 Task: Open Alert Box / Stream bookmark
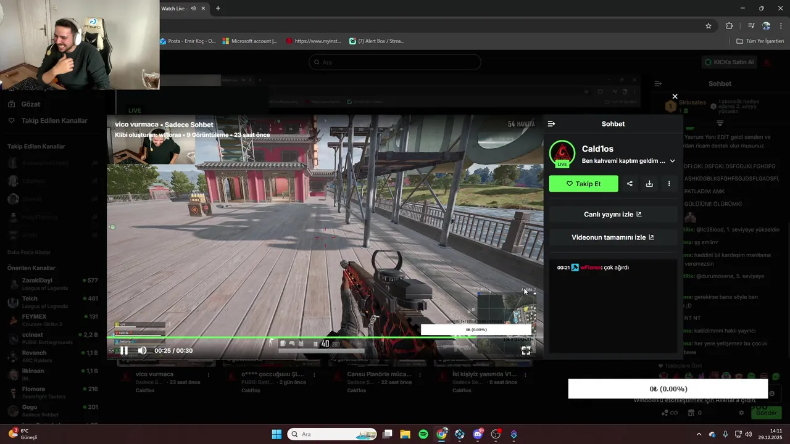click(x=376, y=41)
